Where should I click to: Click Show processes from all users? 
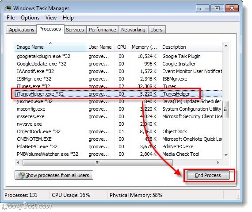pos(54,175)
